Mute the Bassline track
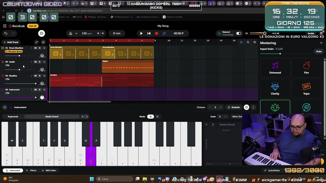326x183 pixels. pos(35,76)
